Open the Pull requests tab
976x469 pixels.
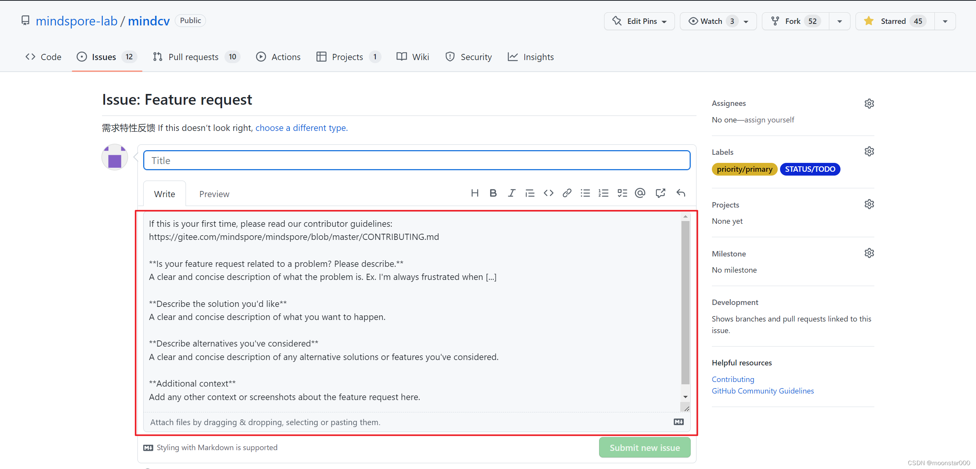tap(196, 57)
